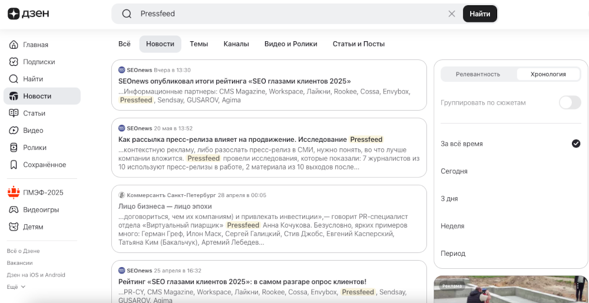Click the search magnifier icon in search bar
Image resolution: width=589 pixels, height=303 pixels.
tap(127, 14)
